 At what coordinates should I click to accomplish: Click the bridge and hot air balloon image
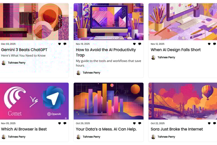point(183,101)
